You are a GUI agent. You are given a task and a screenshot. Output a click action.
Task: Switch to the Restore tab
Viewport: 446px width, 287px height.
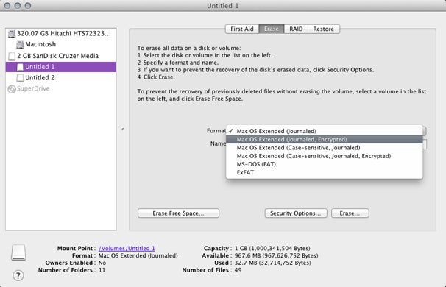pos(323,29)
